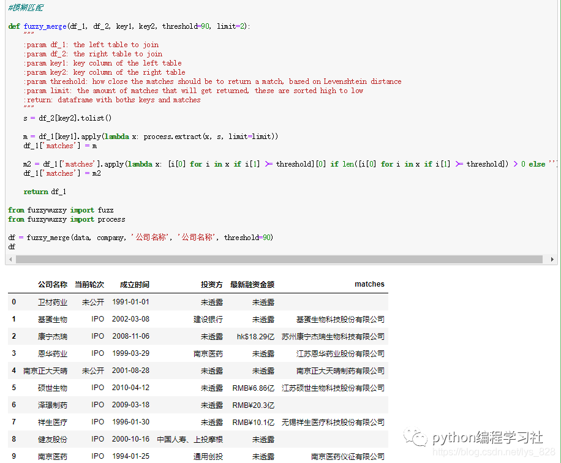Select the 南京医药 company cell in row 9
561x463 pixels.
[53, 456]
